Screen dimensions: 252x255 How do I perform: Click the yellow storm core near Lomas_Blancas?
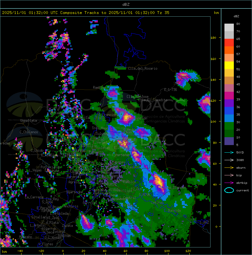(x=158, y=181)
